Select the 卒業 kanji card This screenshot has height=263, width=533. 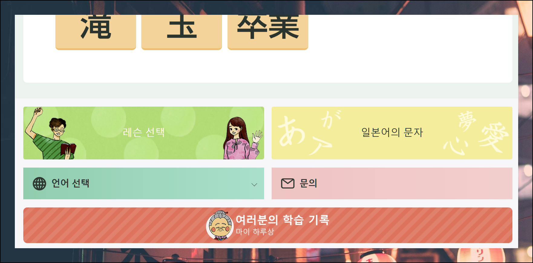pos(268,32)
